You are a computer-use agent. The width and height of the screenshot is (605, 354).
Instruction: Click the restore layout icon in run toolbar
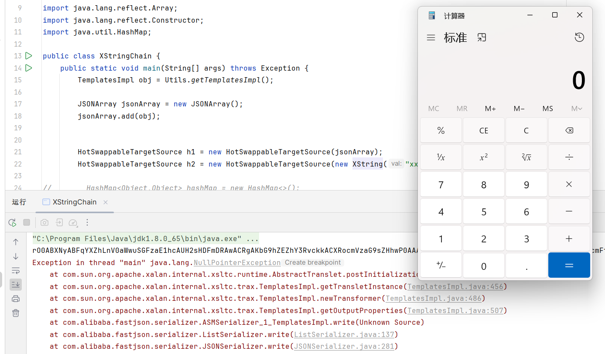pos(59,223)
